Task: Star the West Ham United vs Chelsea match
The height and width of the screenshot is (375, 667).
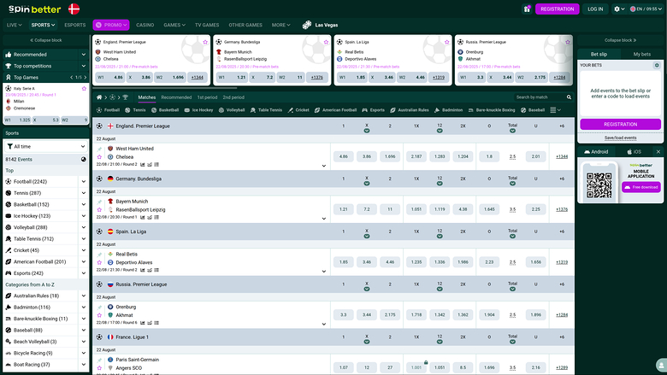Action: pos(99,156)
